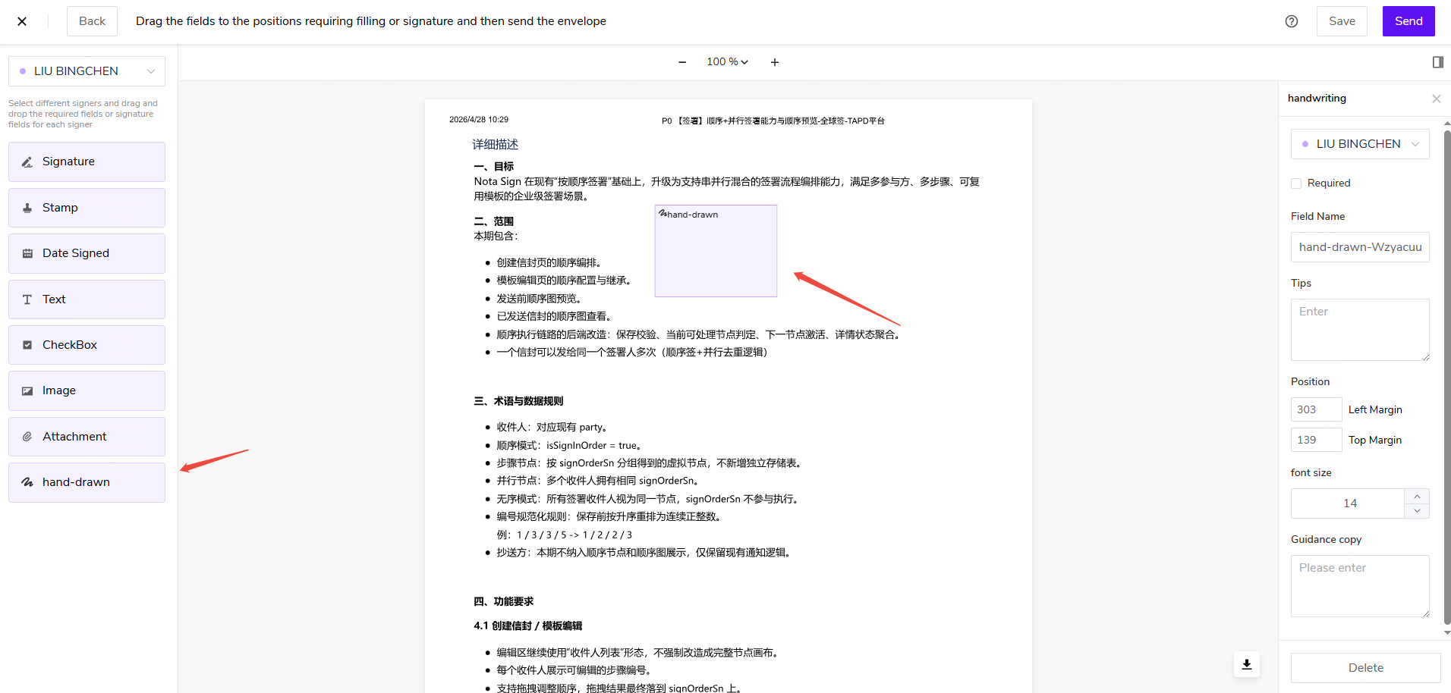Viewport: 1451px width, 693px height.
Task: Focus the Tips text area
Action: [x=1360, y=330]
